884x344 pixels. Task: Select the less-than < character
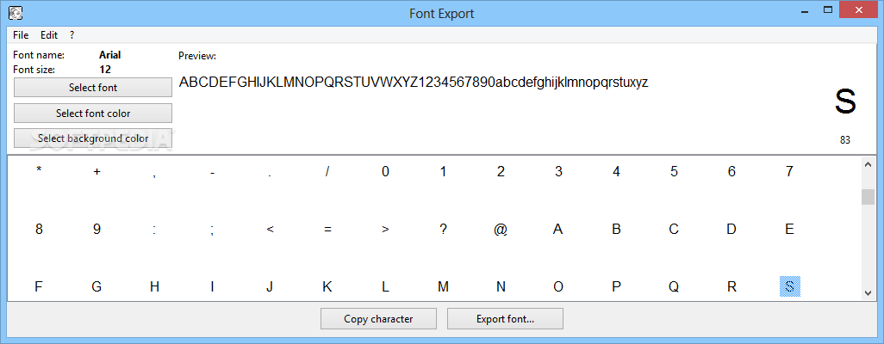click(x=270, y=230)
